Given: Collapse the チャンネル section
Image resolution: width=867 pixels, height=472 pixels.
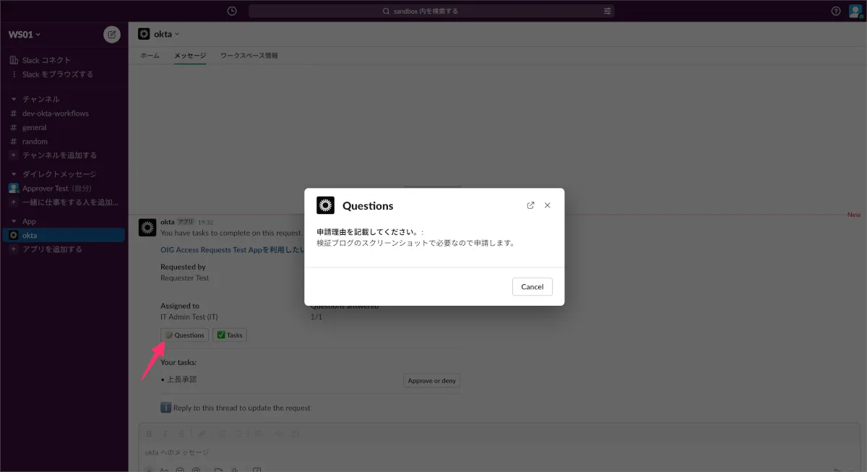Looking at the screenshot, I should [x=14, y=99].
